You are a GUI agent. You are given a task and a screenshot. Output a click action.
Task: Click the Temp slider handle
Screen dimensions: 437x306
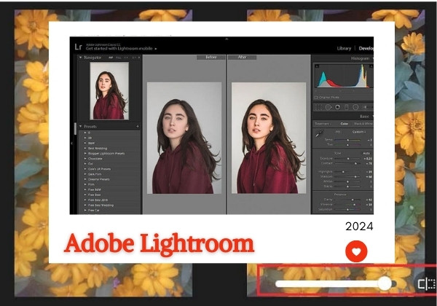(348, 140)
